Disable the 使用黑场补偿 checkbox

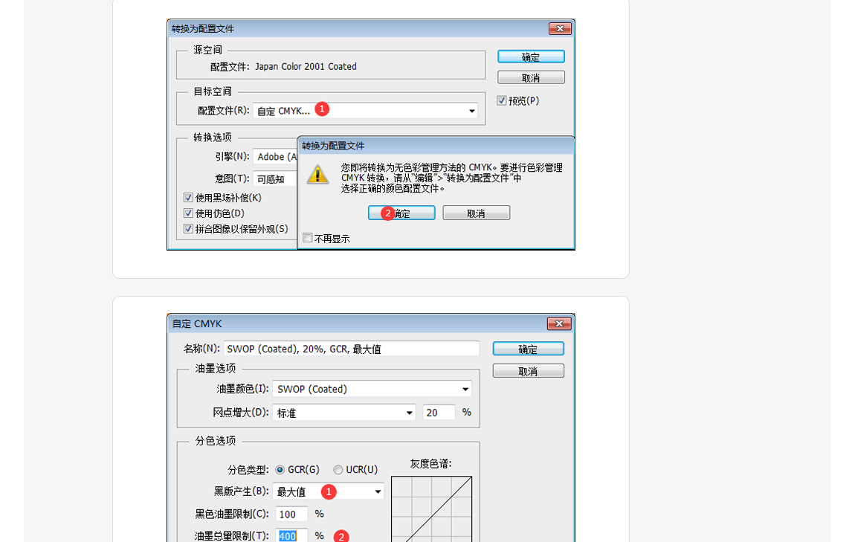click(x=189, y=198)
